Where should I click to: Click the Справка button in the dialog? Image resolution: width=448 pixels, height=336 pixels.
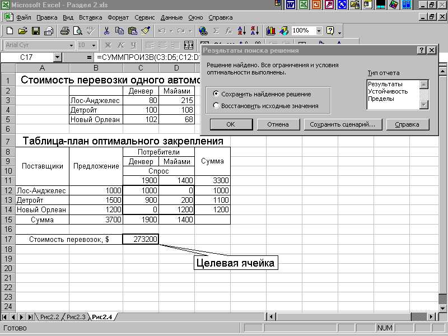pos(407,124)
